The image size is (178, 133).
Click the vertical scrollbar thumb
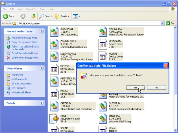coord(175,62)
